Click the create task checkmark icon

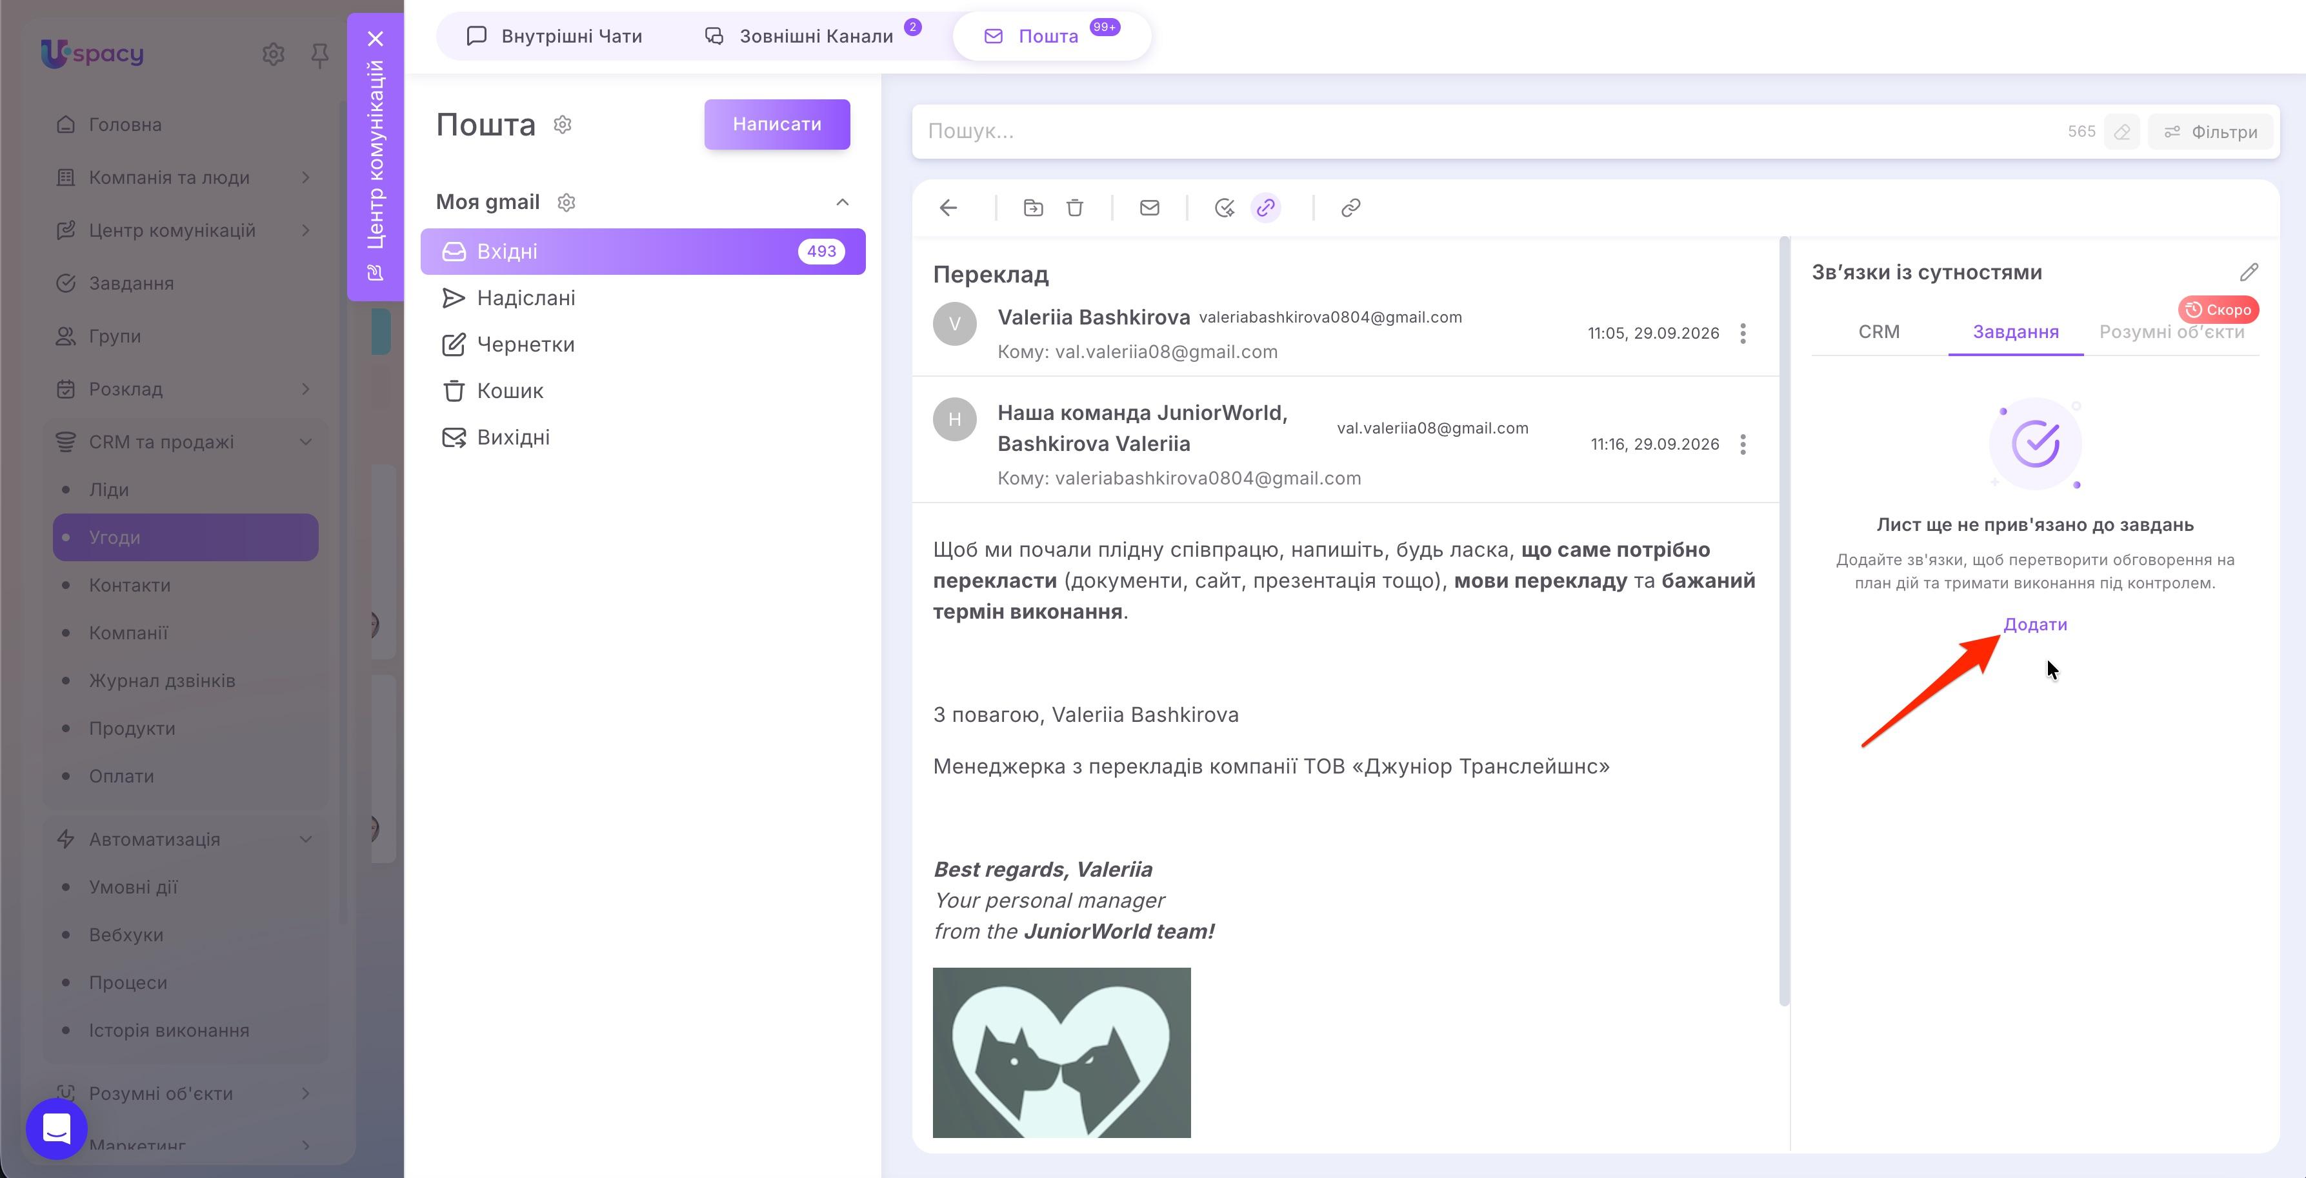point(1224,208)
